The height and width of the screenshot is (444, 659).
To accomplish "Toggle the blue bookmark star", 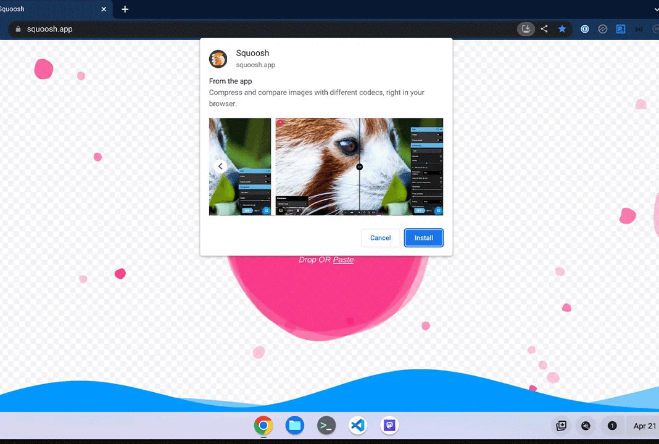I will tap(562, 29).
